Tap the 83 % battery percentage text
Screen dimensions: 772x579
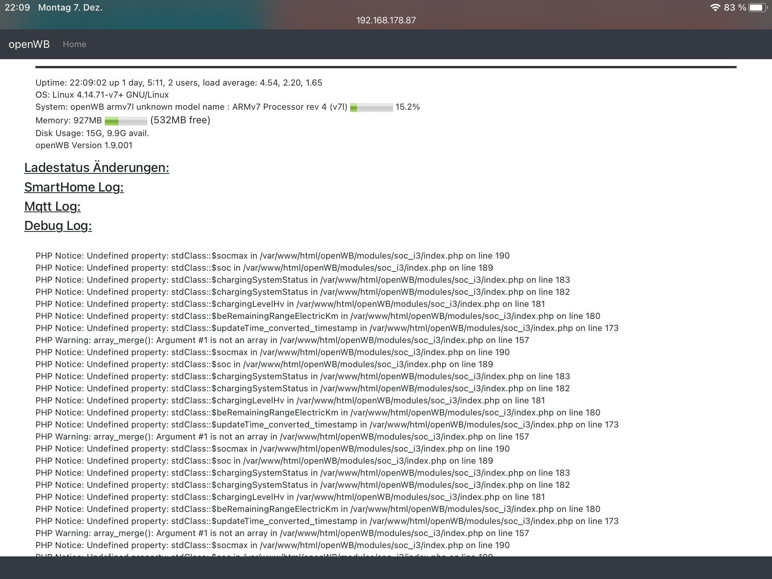[735, 8]
